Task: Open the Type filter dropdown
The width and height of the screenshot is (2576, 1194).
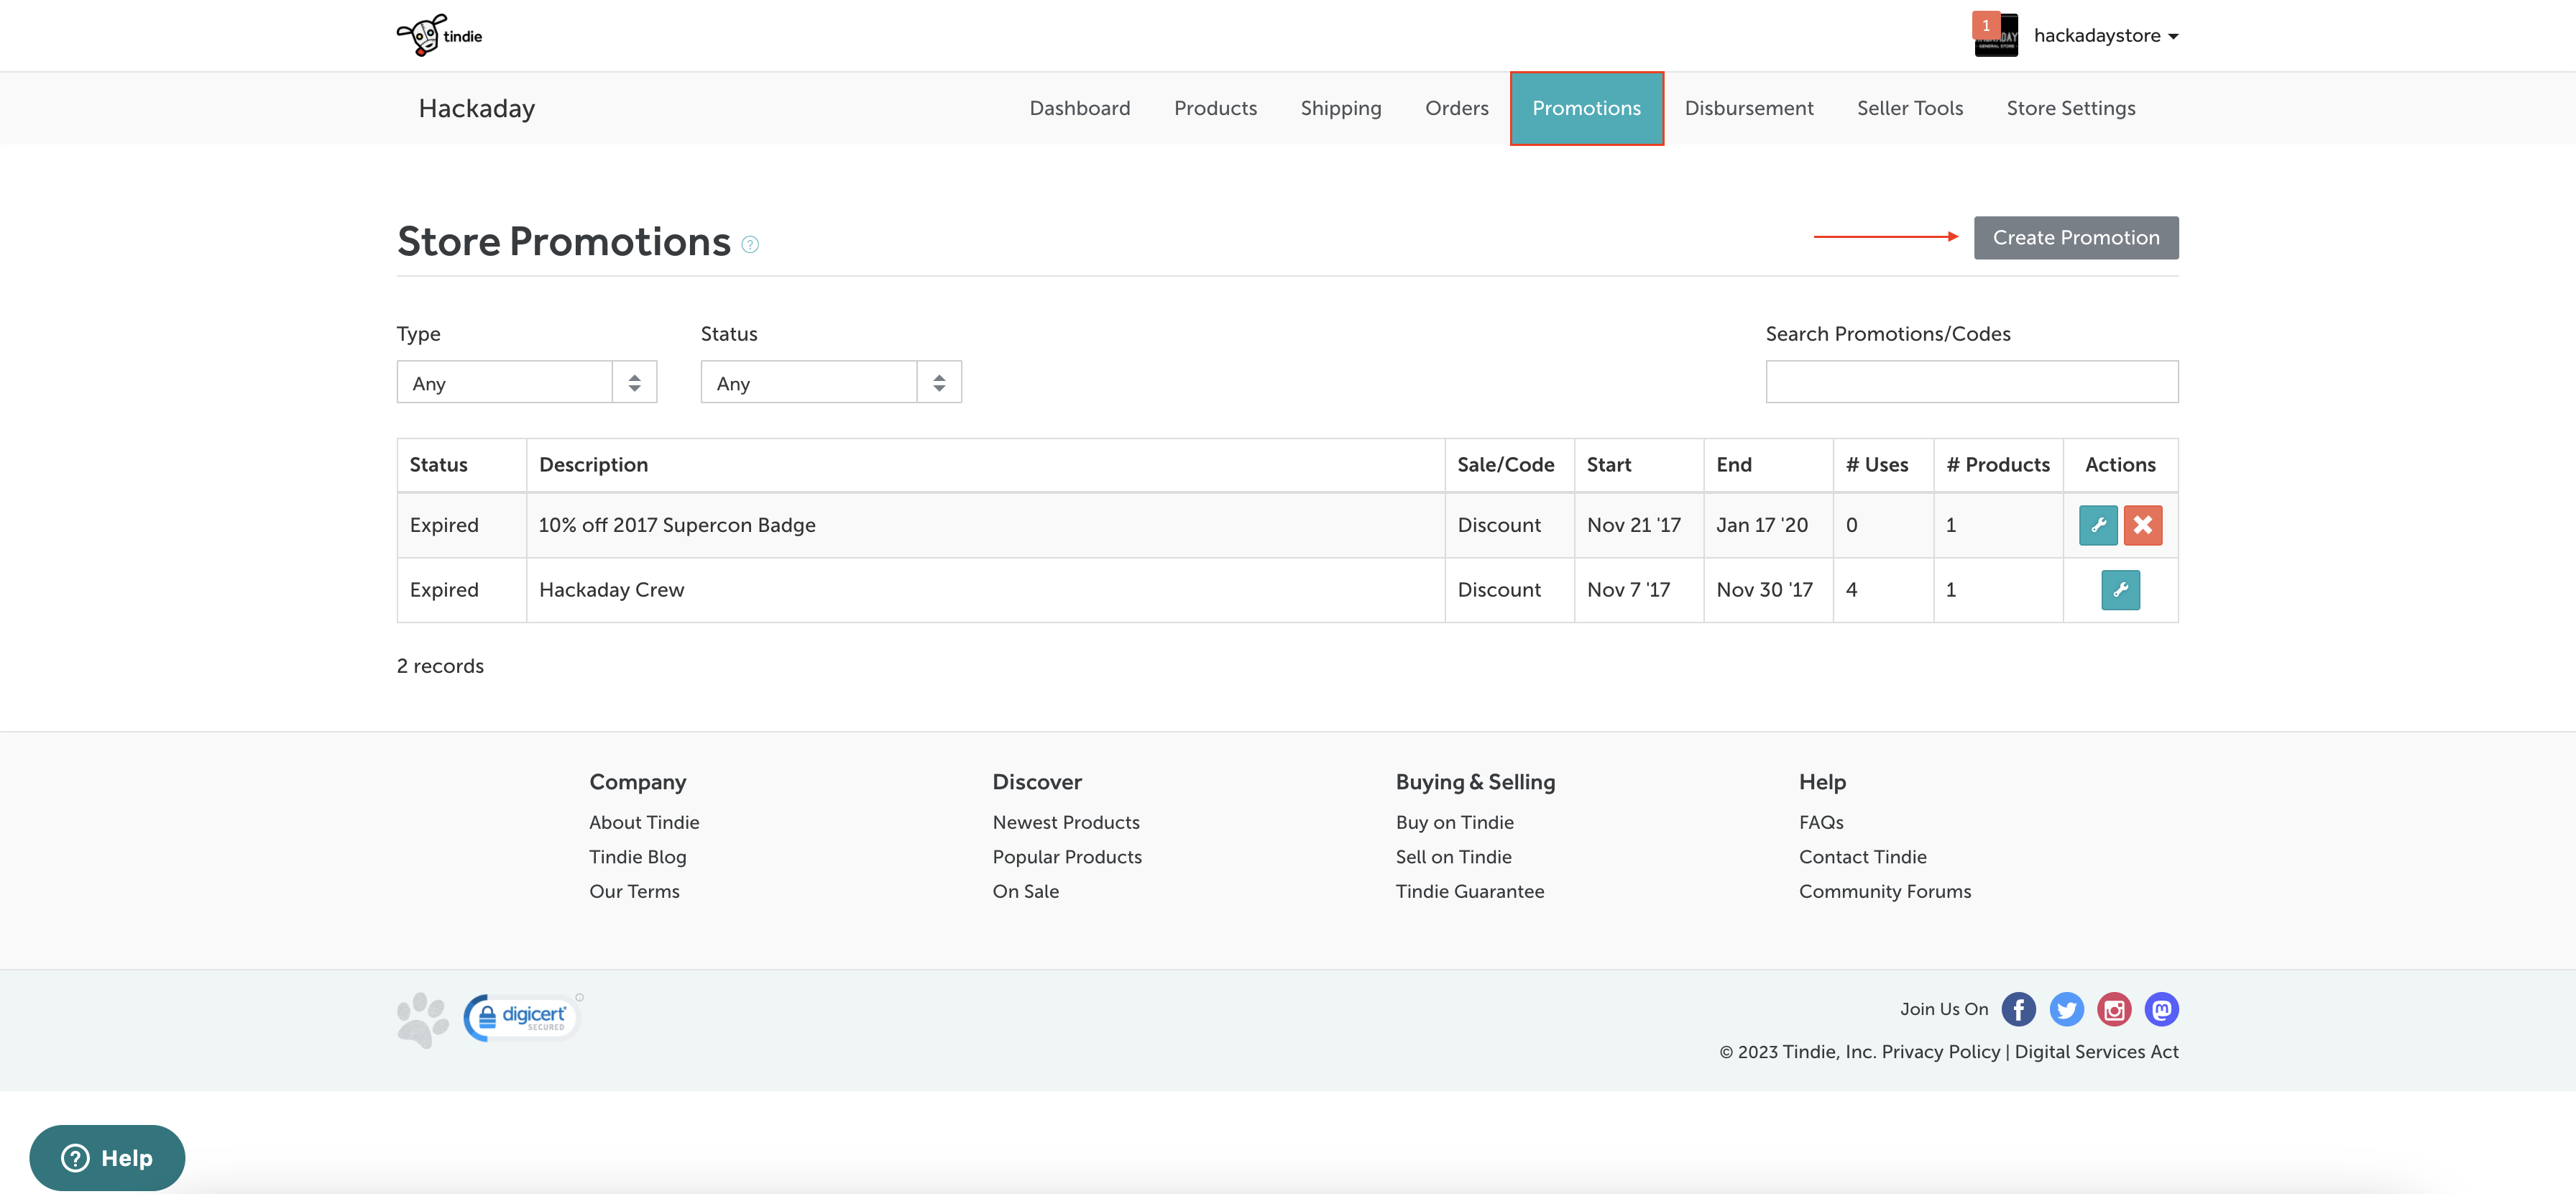Action: pos(526,383)
